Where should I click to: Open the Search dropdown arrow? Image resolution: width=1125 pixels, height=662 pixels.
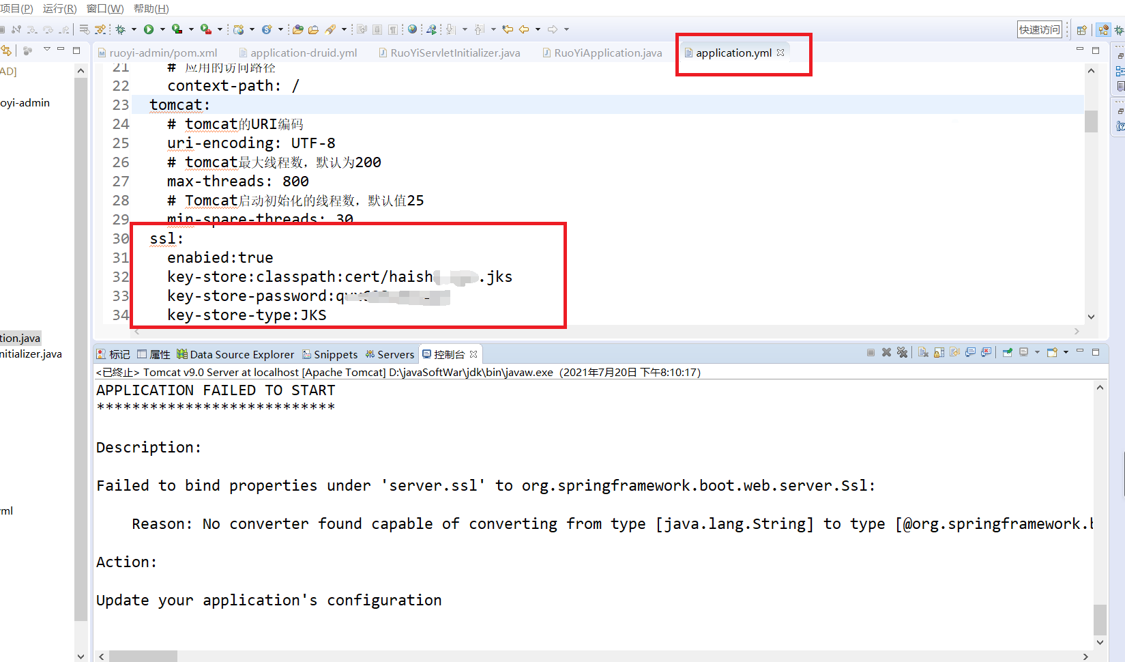click(x=344, y=29)
